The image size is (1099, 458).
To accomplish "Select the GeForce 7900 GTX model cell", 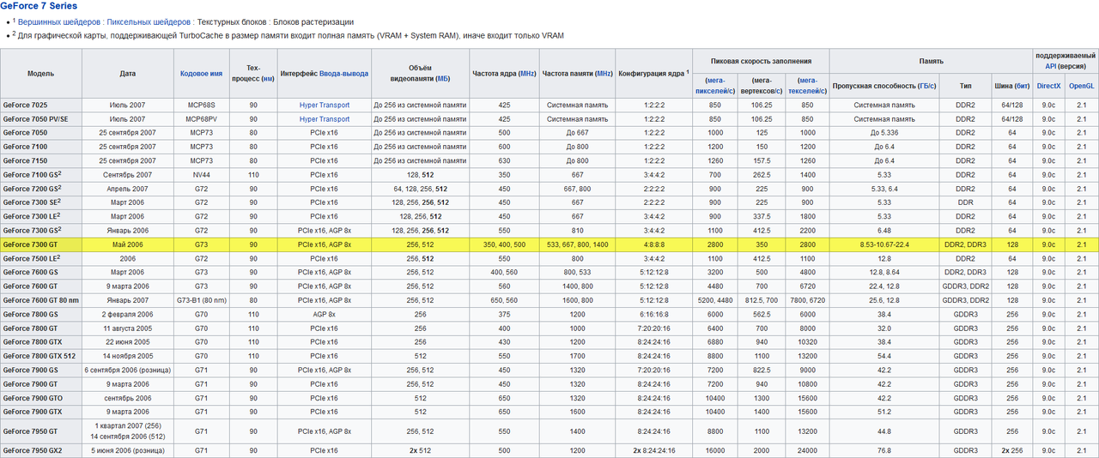I will (41, 412).
